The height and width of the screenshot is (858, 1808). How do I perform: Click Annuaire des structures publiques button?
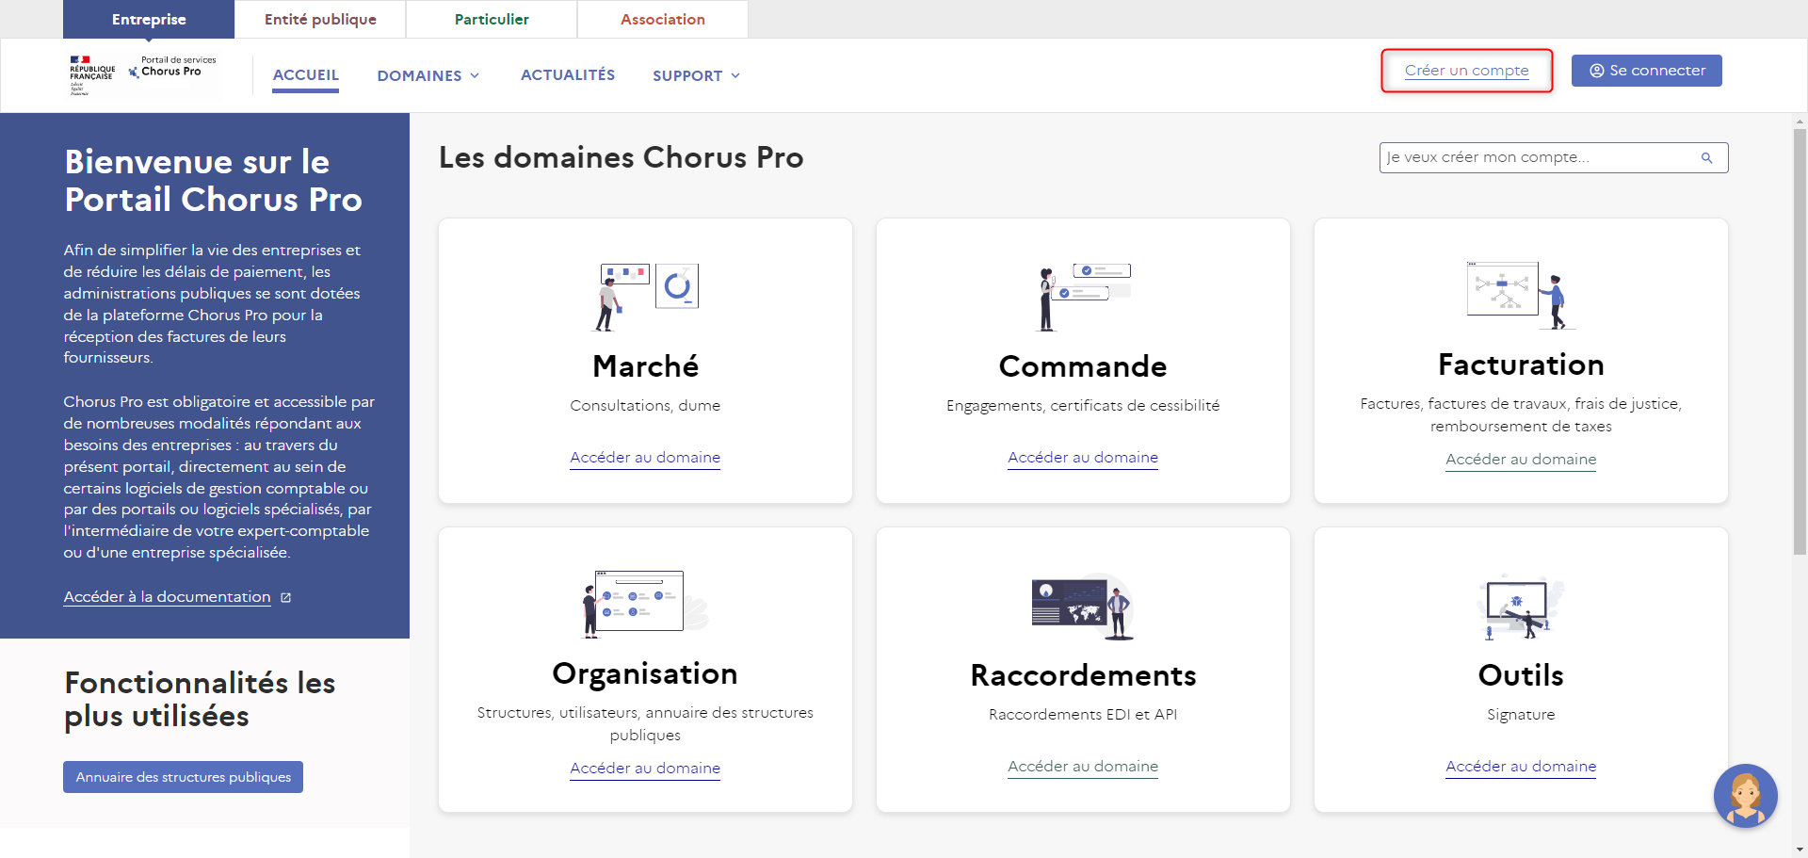(183, 777)
